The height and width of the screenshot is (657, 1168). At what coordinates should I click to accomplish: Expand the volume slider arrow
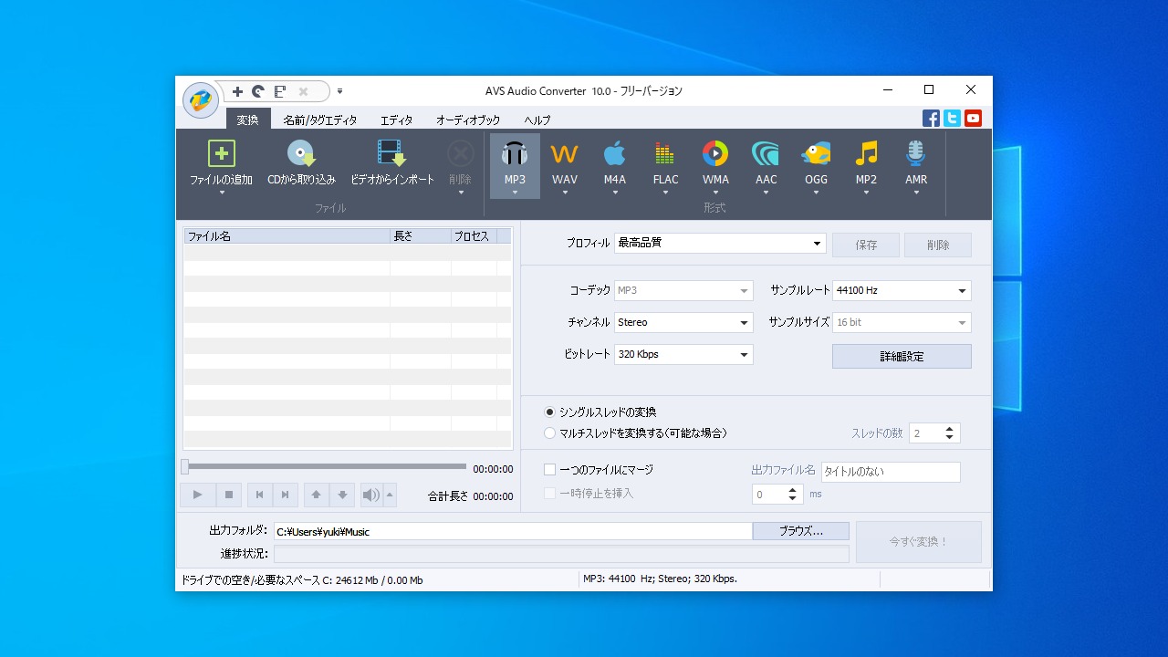tap(391, 495)
